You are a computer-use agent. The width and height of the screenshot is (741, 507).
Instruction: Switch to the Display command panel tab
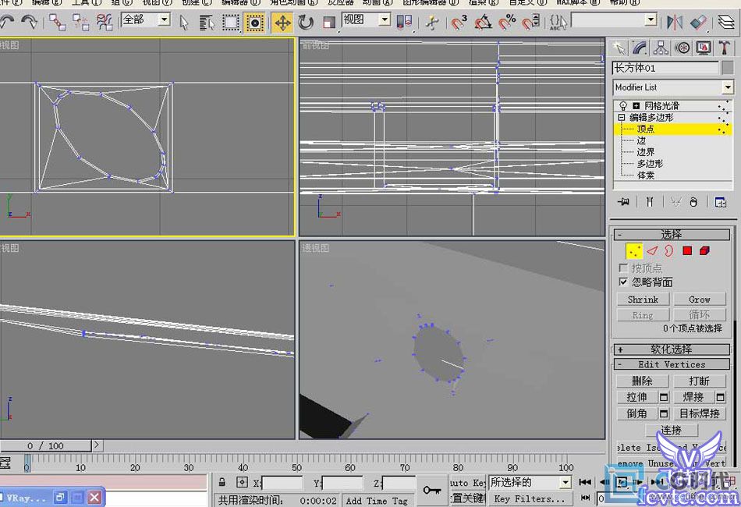pyautogui.click(x=704, y=48)
